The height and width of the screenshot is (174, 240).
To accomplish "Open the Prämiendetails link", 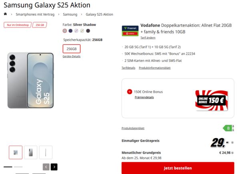I will point(144,97).
